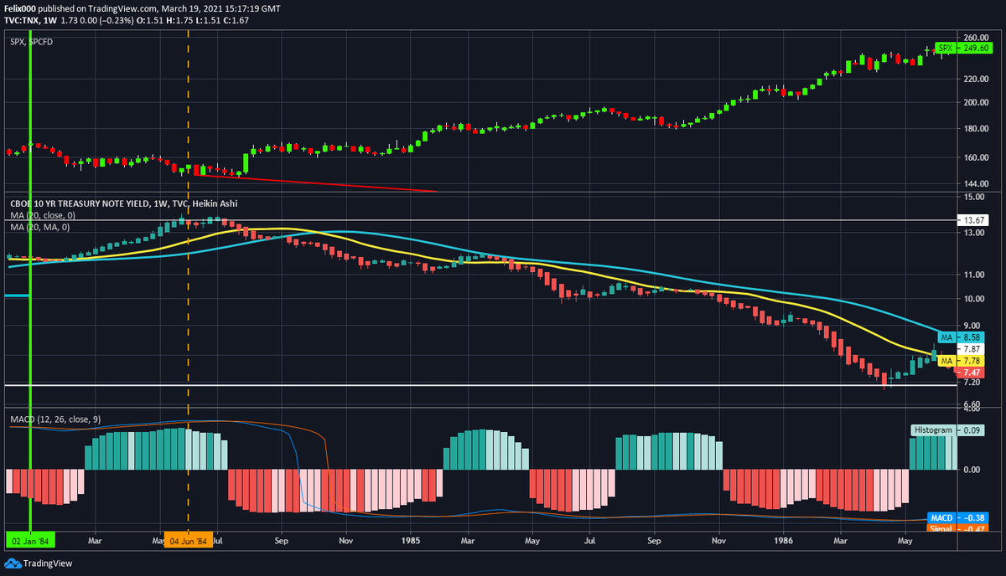This screenshot has height=576, width=1006.
Task: Click the 11.00 label on yield price axis
Action: (974, 275)
